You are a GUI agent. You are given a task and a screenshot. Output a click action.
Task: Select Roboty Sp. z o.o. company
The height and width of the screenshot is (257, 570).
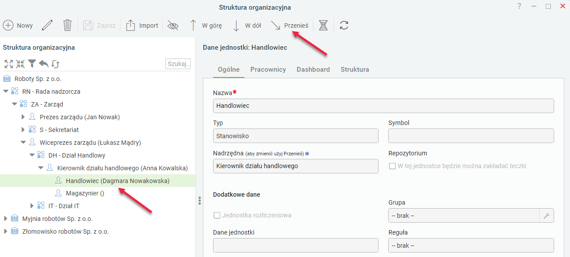click(x=37, y=79)
